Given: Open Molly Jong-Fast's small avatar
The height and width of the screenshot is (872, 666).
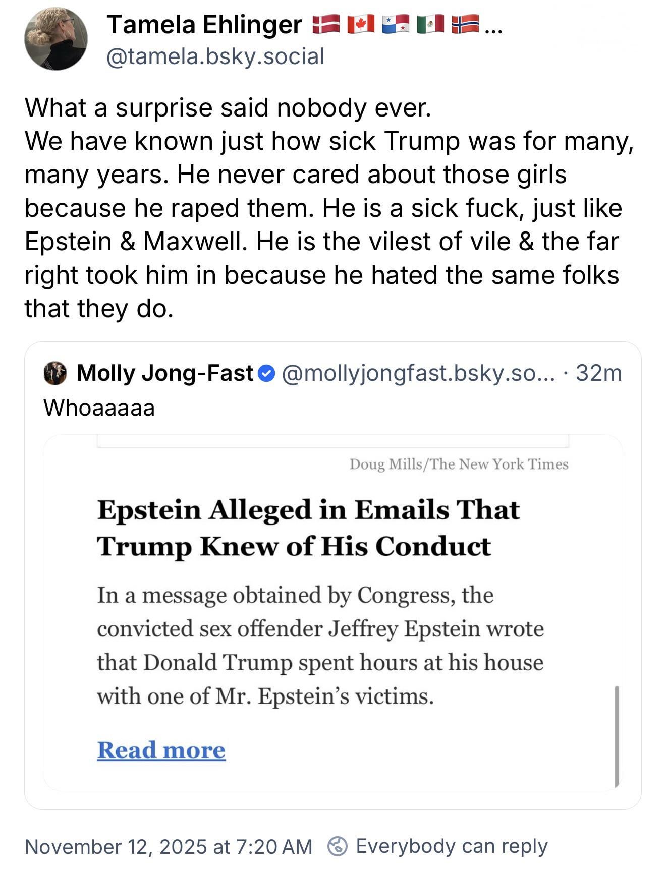Looking at the screenshot, I should click(x=55, y=373).
